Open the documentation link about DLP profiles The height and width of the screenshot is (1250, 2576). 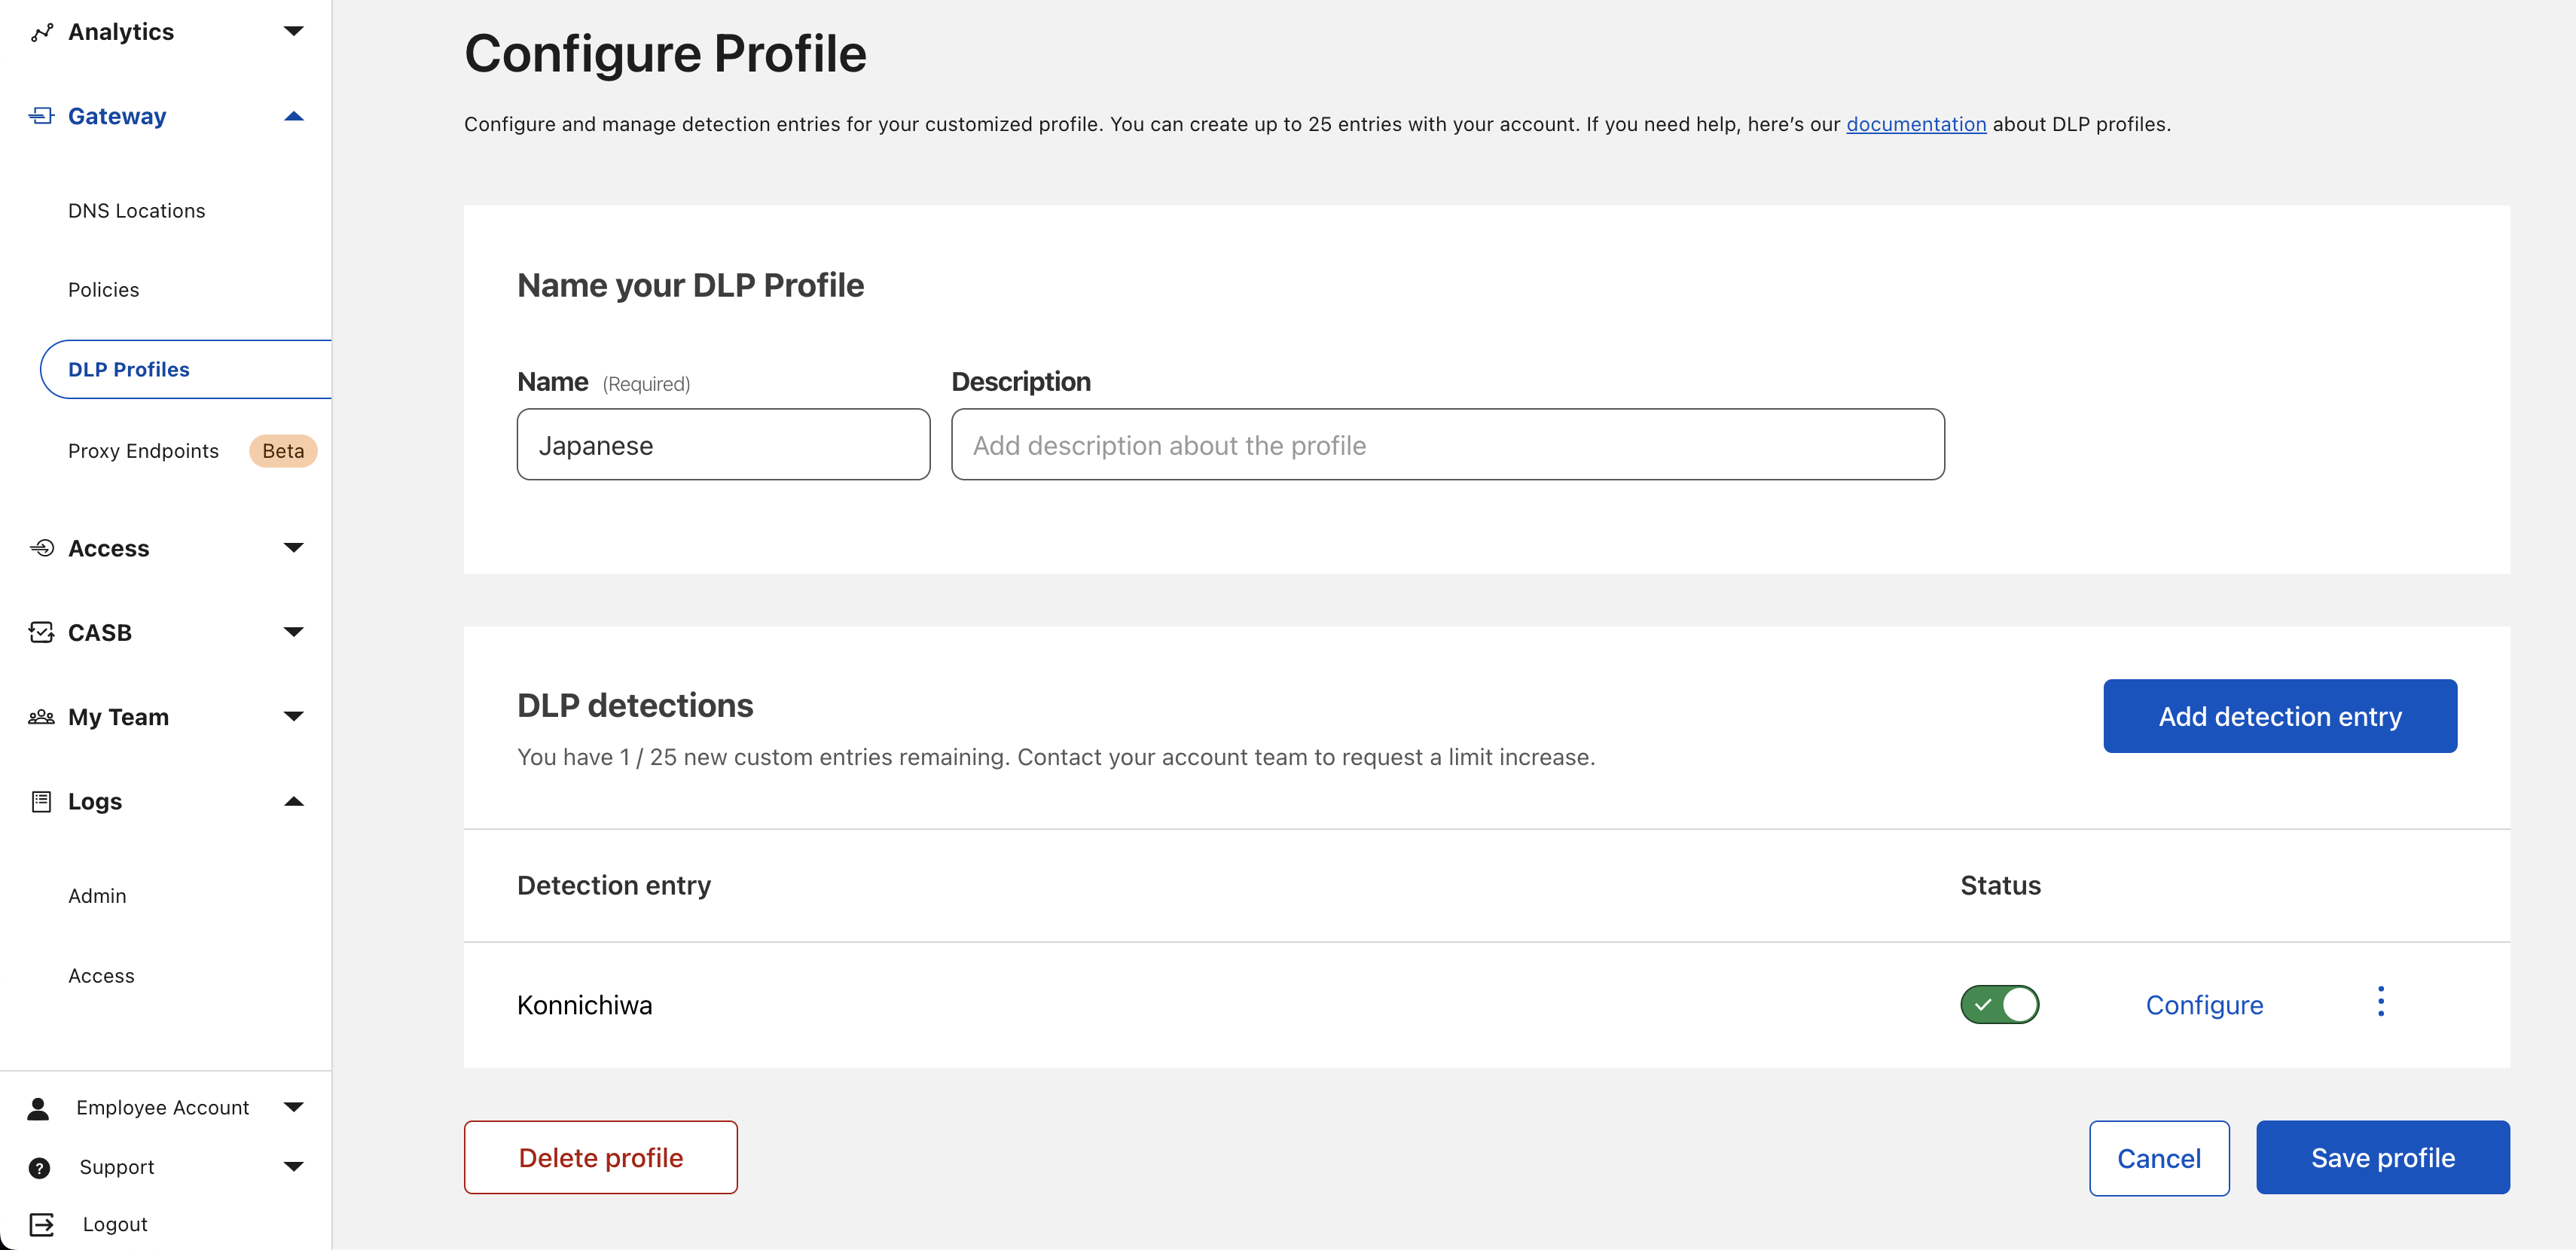coord(1916,124)
